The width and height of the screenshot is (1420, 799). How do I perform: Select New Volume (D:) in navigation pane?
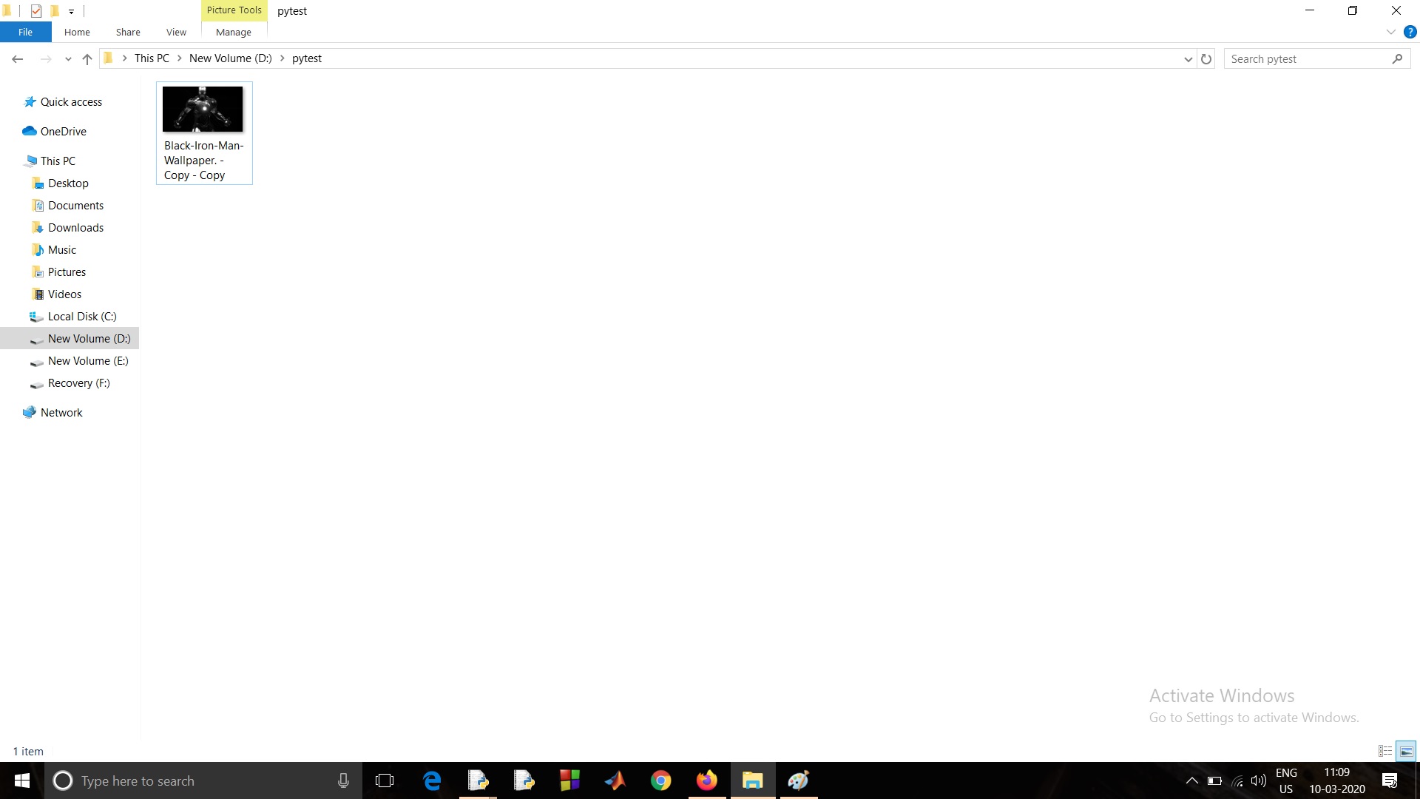pyautogui.click(x=70, y=339)
